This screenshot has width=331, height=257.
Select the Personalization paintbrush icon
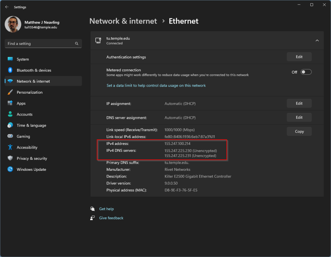10,92
